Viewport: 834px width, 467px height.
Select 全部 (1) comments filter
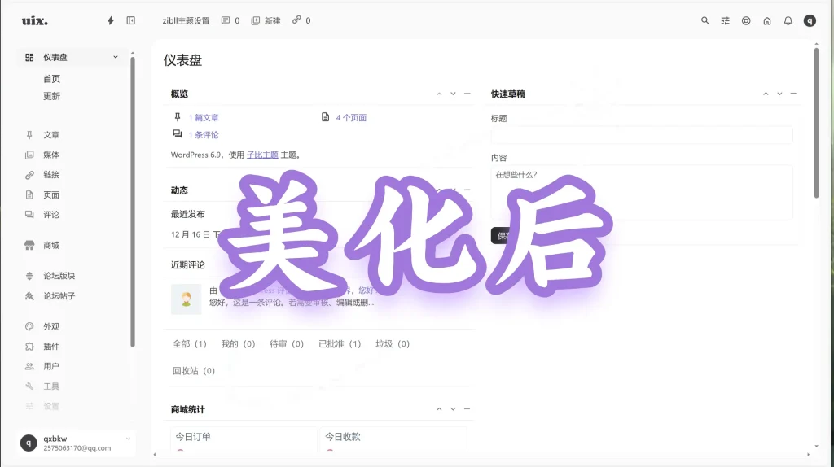[x=189, y=344]
